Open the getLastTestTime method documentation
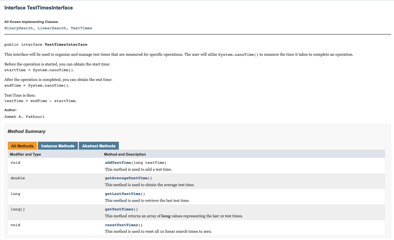The height and width of the screenshot is (240, 394). click(x=123, y=194)
